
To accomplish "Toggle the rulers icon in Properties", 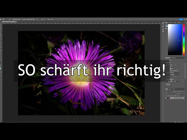I will [166, 81].
